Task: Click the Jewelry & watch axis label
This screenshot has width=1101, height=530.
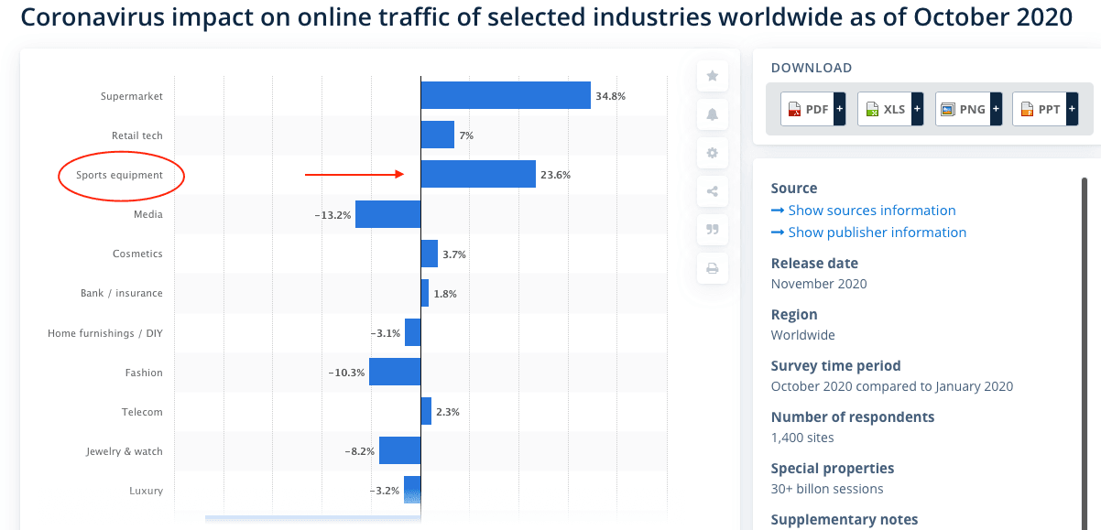Action: point(125,451)
